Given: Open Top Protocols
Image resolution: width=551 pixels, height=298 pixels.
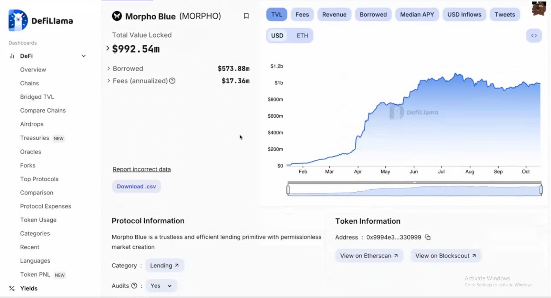Looking at the screenshot, I should (x=39, y=179).
